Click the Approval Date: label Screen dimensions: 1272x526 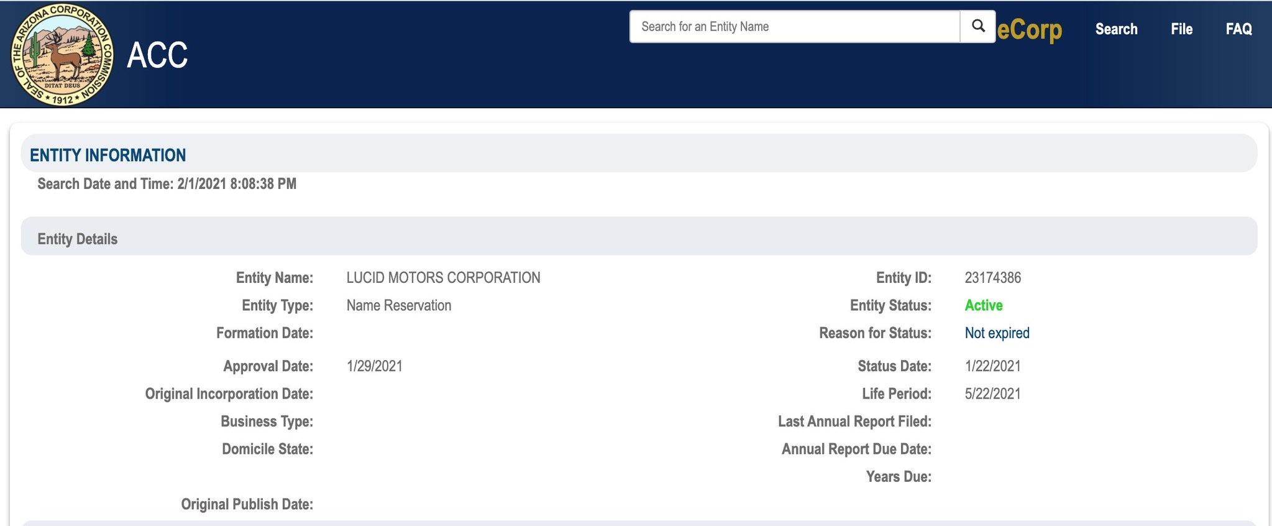point(268,366)
